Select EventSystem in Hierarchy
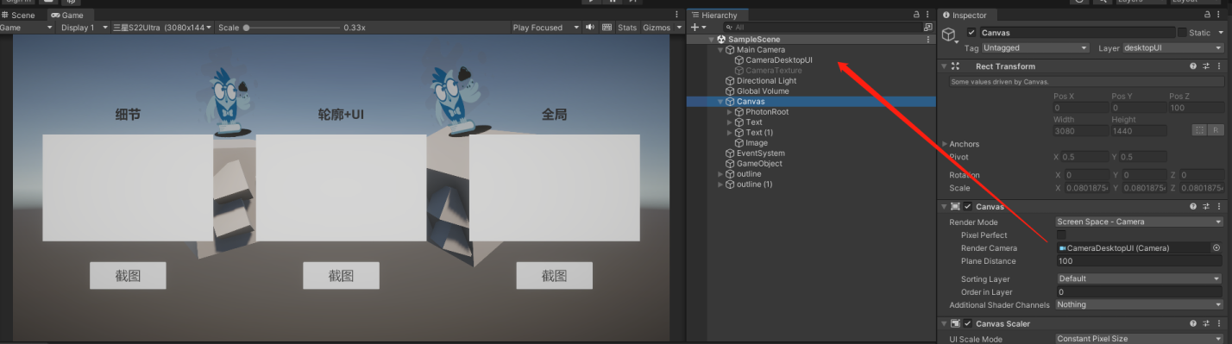 (760, 153)
